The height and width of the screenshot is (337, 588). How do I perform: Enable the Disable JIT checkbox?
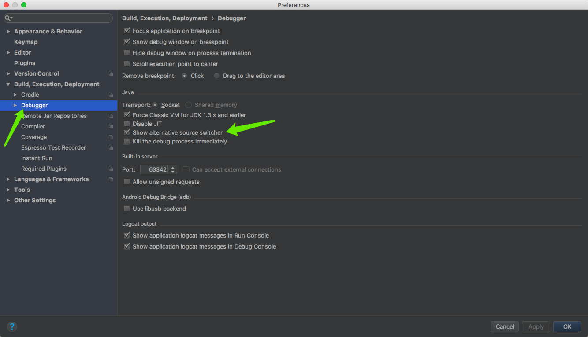[x=127, y=124]
